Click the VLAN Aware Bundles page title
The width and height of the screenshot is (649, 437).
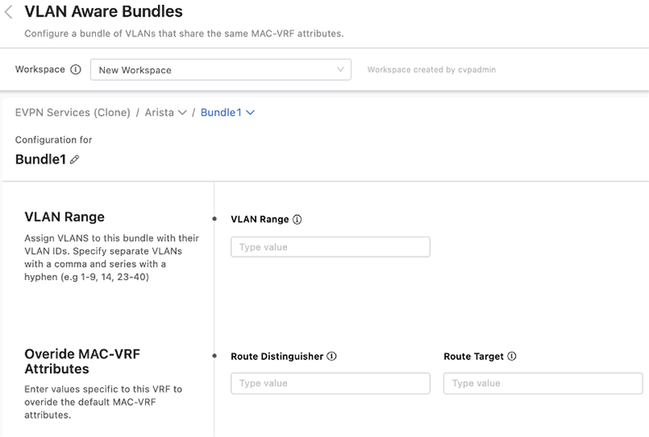(103, 11)
